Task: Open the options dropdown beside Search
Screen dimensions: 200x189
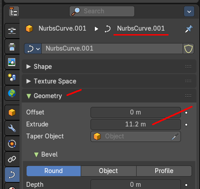Action: [x=189, y=12]
